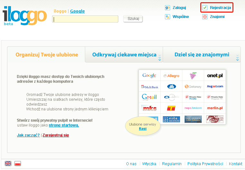Viewport: 245px width, 170px height.
Task: Switch language with the British flag
Action: (x=8, y=164)
